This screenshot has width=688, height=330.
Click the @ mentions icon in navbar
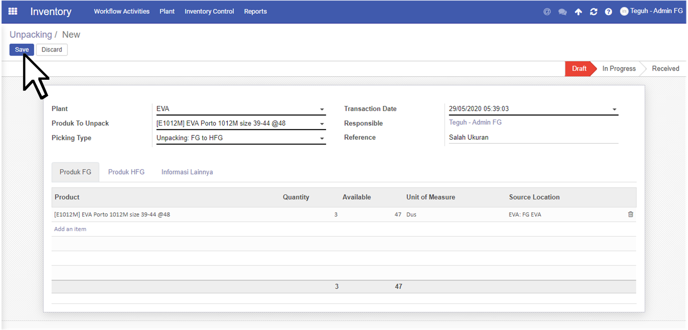(547, 12)
